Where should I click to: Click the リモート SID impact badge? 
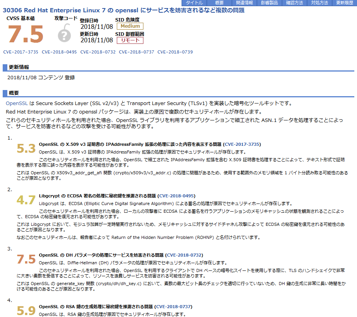pyautogui.click(x=130, y=40)
